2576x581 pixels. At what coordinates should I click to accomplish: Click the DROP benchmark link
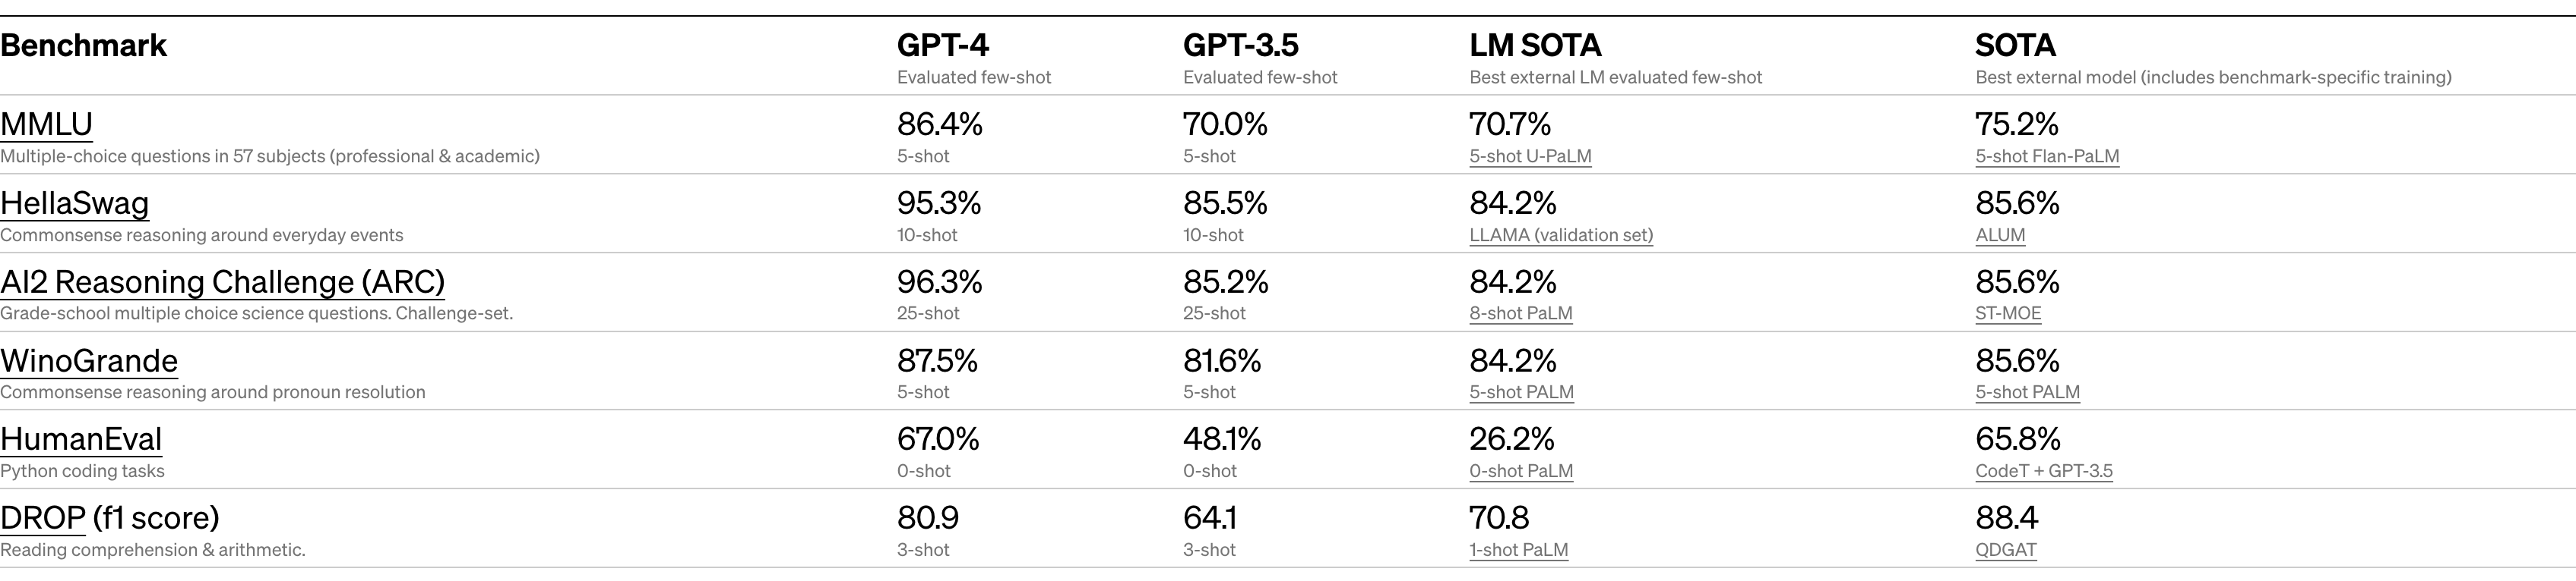(43, 518)
